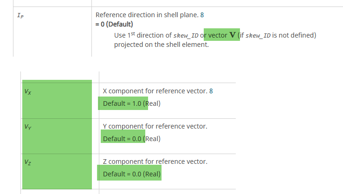Click skew_ID in 'is not defined' phrase
The image size is (343, 194).
(x=258, y=36)
